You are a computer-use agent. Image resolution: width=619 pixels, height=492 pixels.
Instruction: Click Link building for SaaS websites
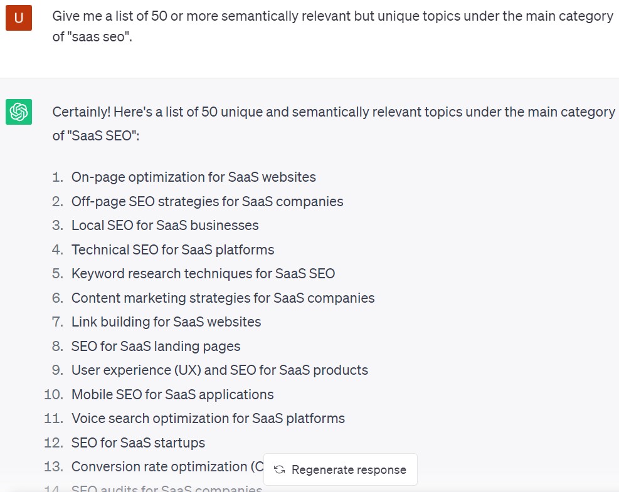click(x=166, y=322)
